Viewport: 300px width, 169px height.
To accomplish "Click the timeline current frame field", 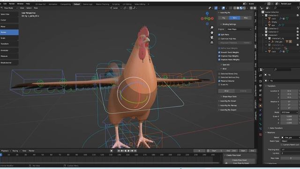I will [x=199, y=151].
